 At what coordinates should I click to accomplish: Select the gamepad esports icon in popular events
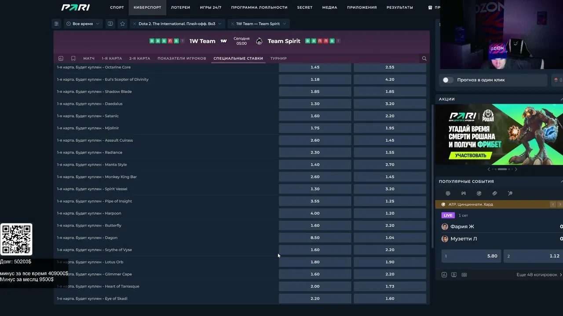(463, 193)
